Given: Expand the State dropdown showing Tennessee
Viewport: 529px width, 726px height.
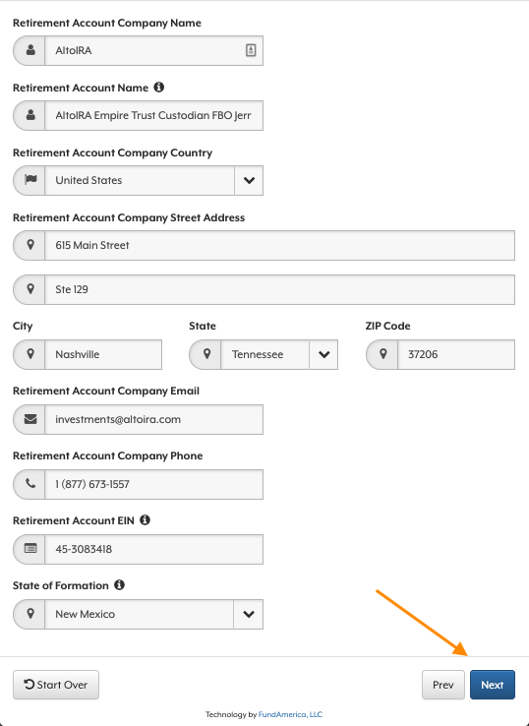Looking at the screenshot, I should 264,355.
